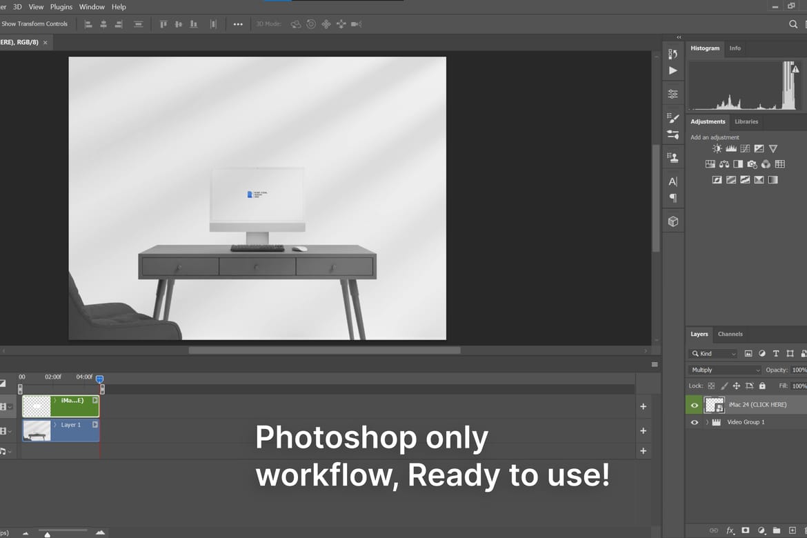Open the timeline panel menu

coord(655,364)
